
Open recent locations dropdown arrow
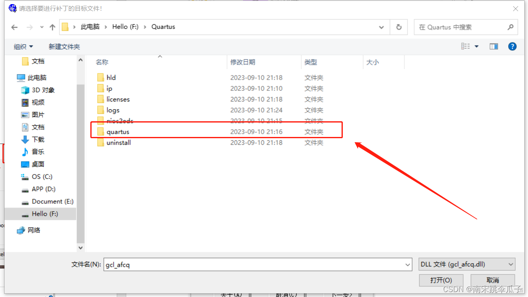(42, 27)
